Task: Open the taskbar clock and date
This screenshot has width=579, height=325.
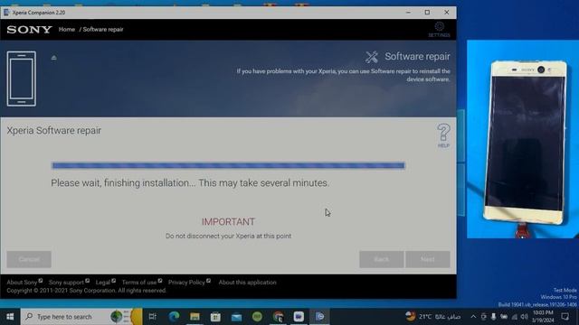Action: (543, 317)
